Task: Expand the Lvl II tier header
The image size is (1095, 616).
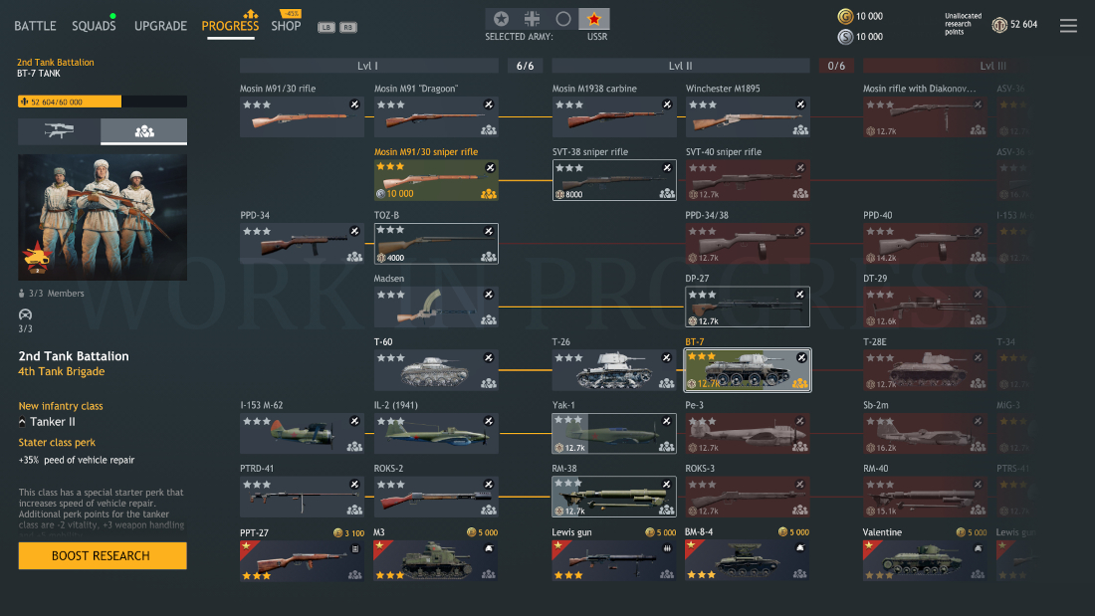Action: (680, 66)
